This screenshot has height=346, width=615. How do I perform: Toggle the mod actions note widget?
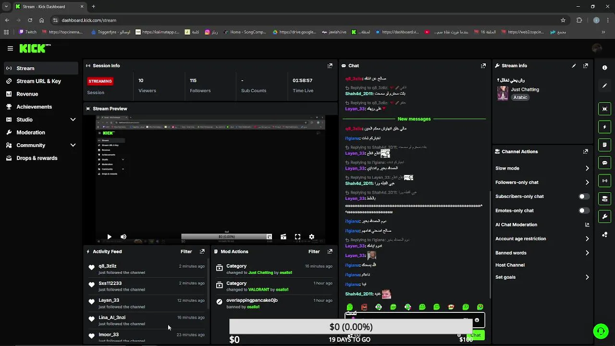click(x=605, y=145)
